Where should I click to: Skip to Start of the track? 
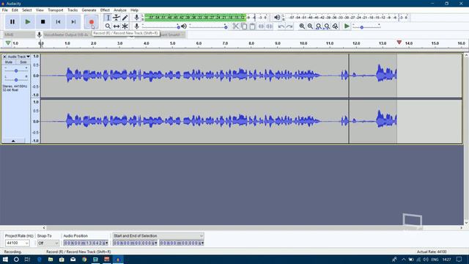58,22
